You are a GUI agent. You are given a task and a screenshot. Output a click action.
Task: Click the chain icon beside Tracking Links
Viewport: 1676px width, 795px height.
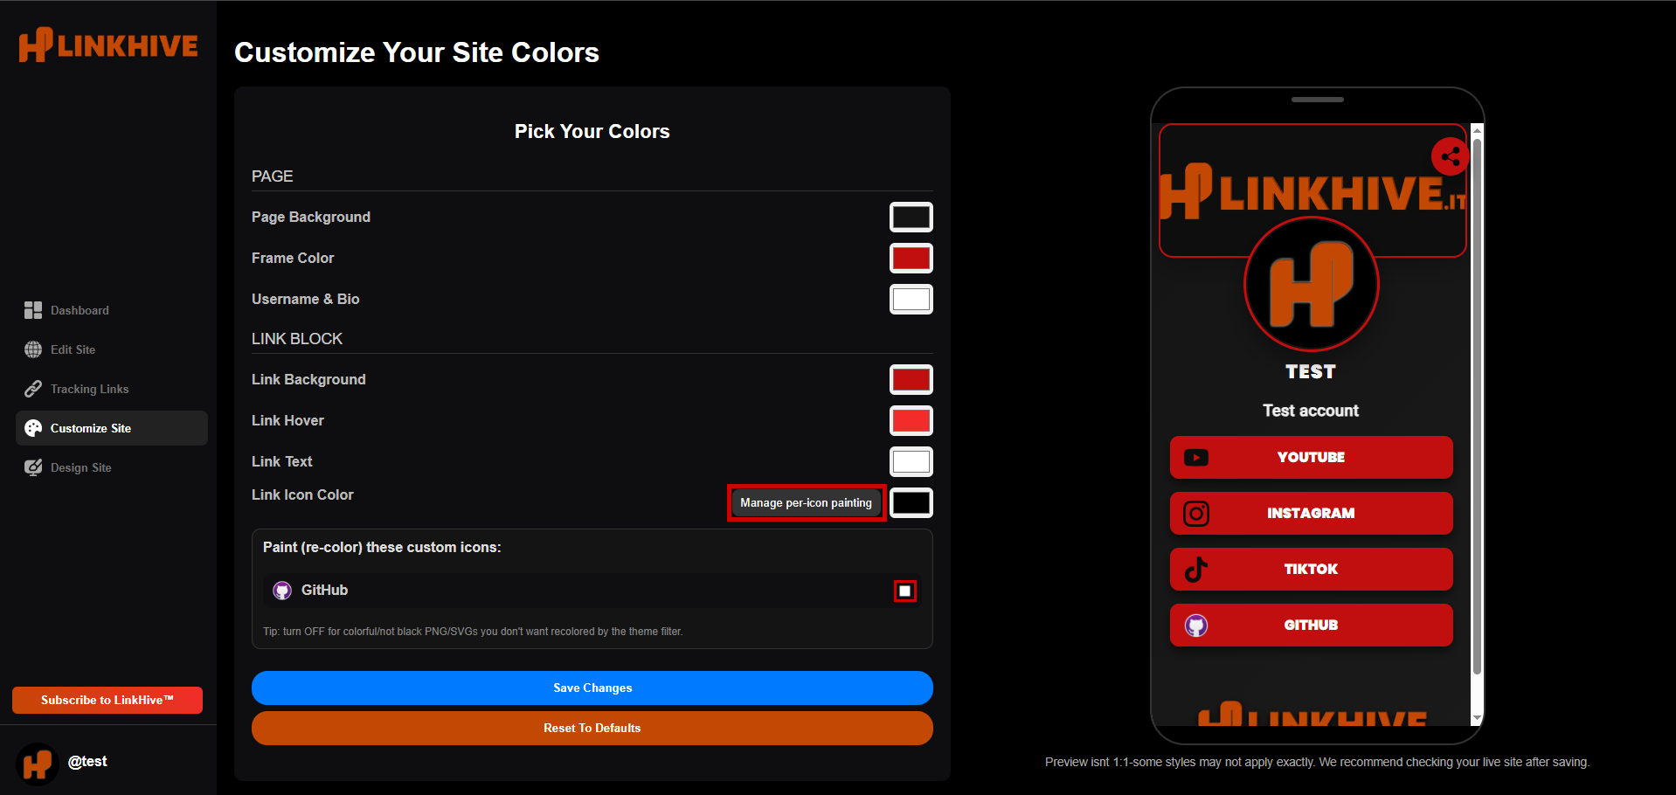tap(32, 389)
